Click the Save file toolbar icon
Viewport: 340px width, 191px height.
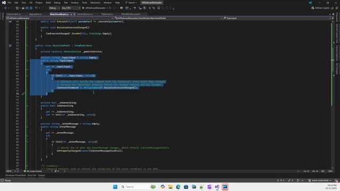coord(27,8)
